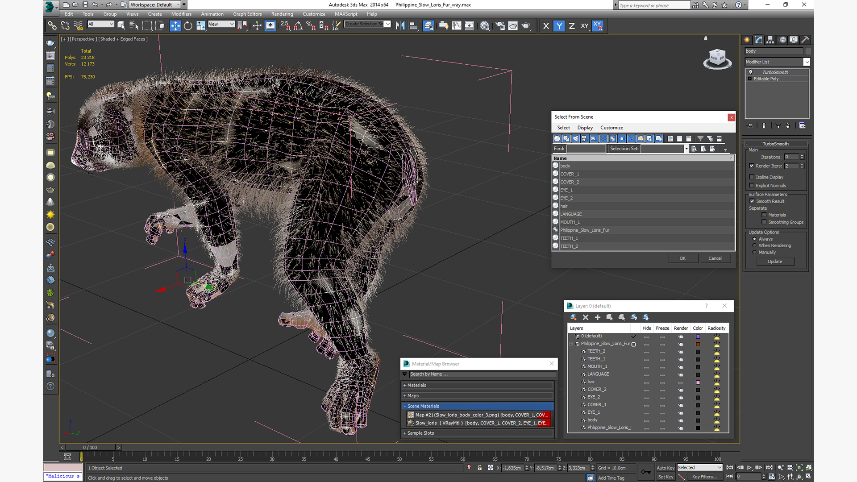This screenshot has height=482, width=857.
Task: Click the Select and Link chain icon
Action: tap(52, 26)
